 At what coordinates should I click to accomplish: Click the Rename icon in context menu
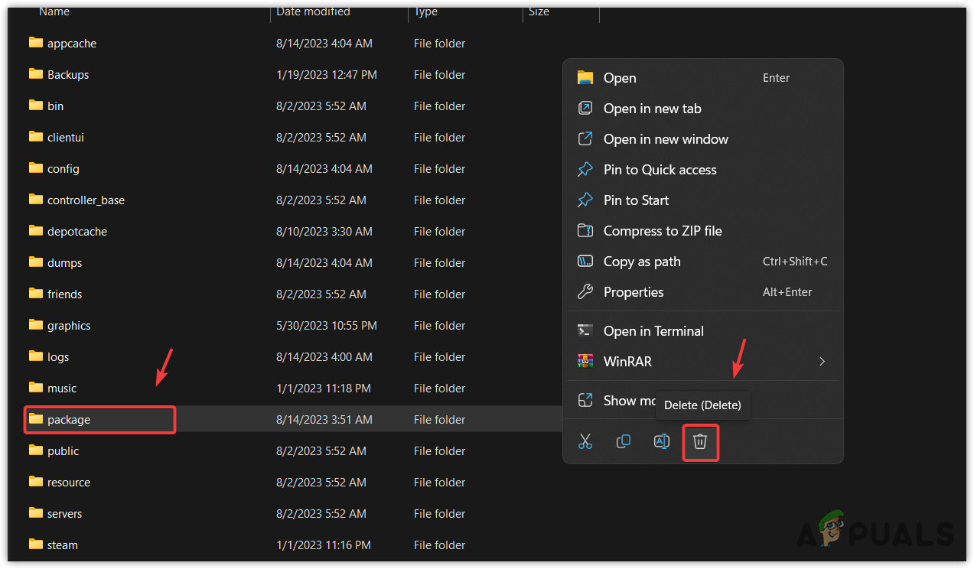click(x=661, y=442)
